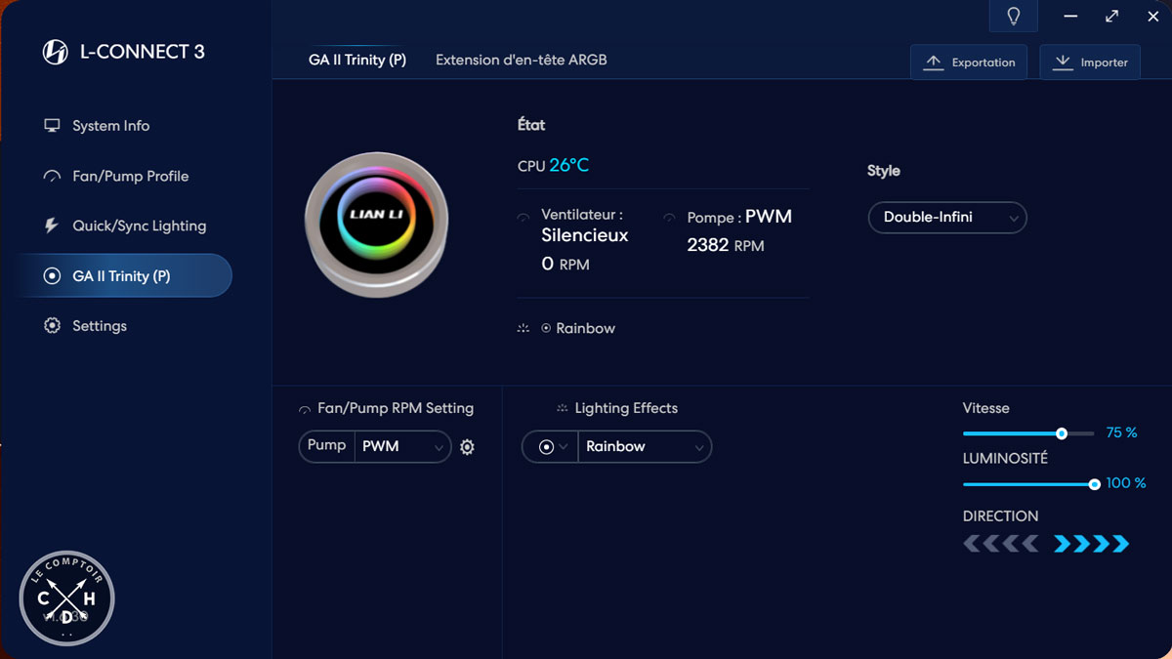Set direction to right arrows

click(x=1091, y=544)
